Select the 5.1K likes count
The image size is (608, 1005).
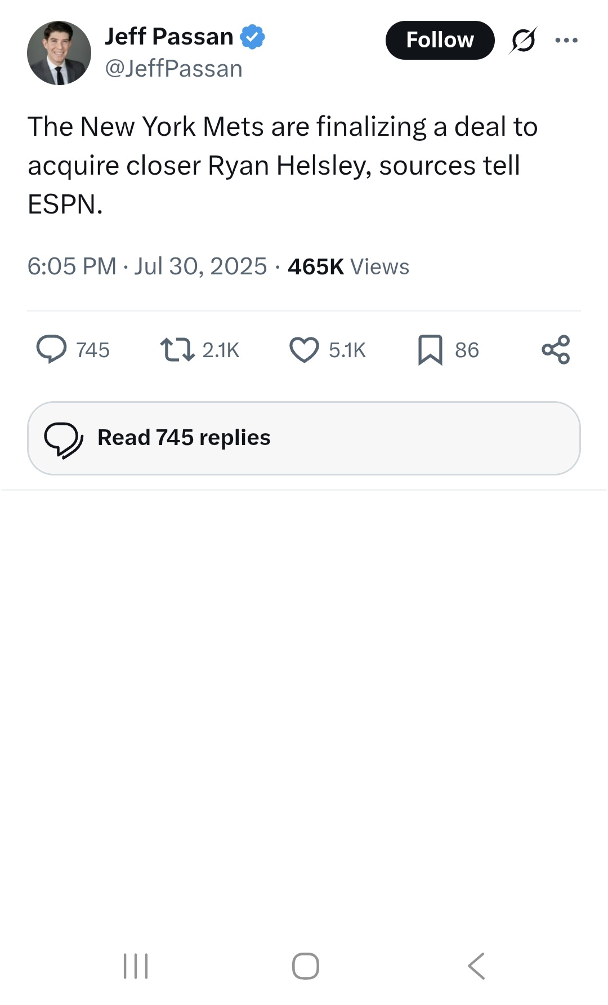(x=347, y=349)
